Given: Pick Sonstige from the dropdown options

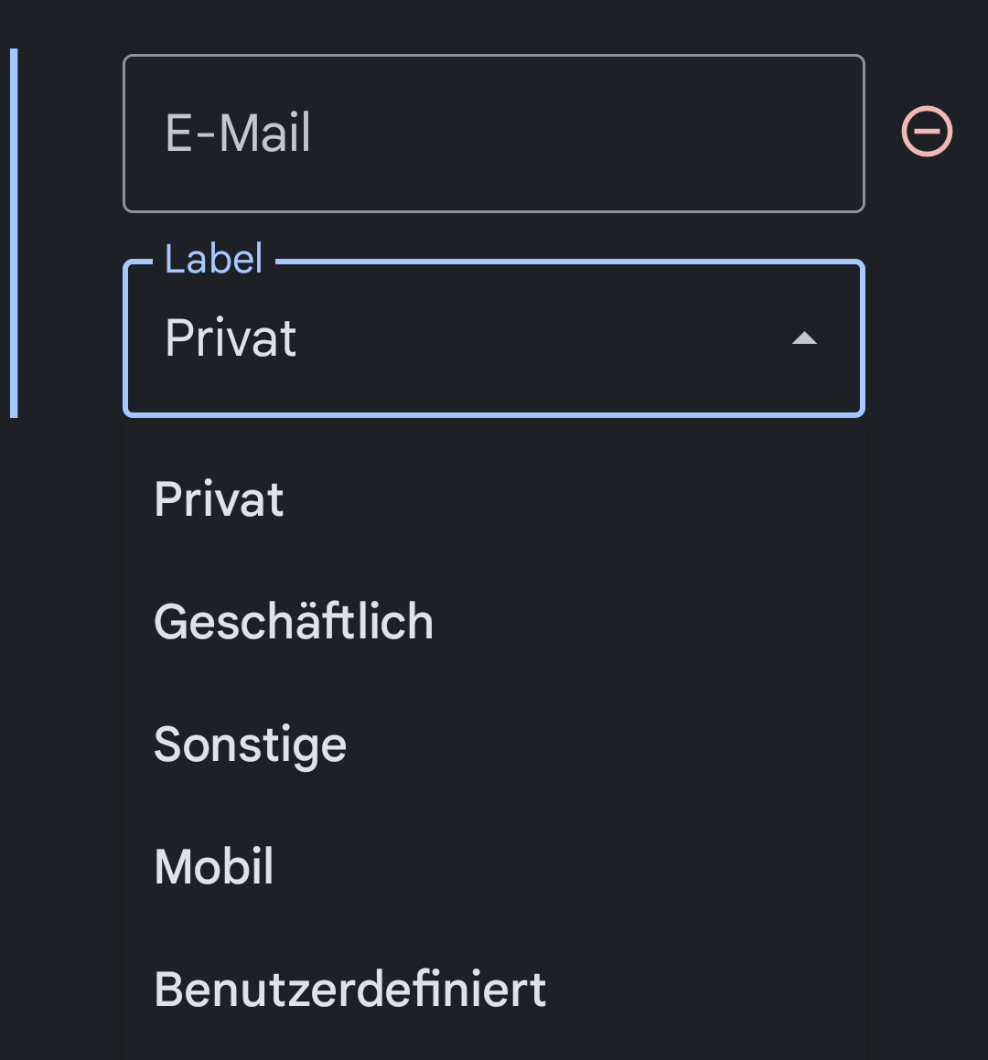Looking at the screenshot, I should point(251,744).
